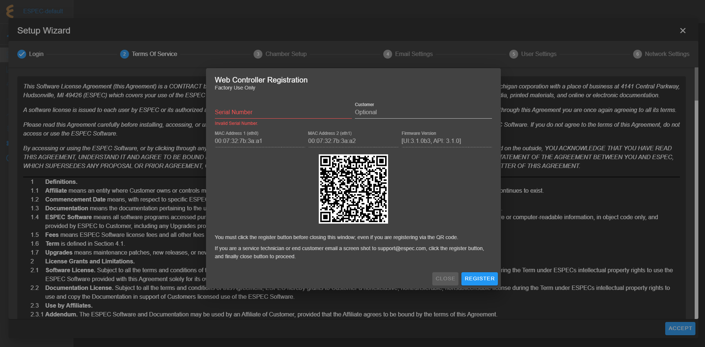Click the registration QR code
705x347 pixels.
[353, 189]
